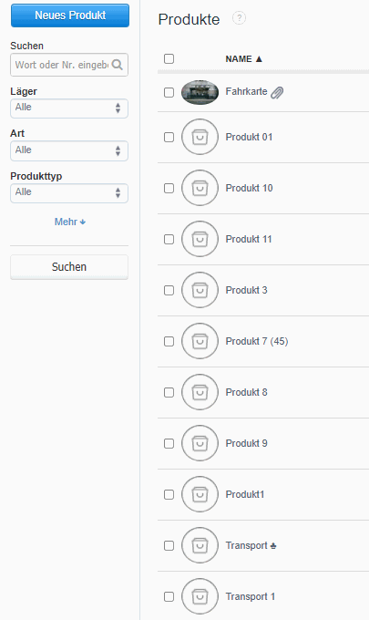Click the basket icon of Produkt 9
The width and height of the screenshot is (369, 620).
(x=200, y=443)
